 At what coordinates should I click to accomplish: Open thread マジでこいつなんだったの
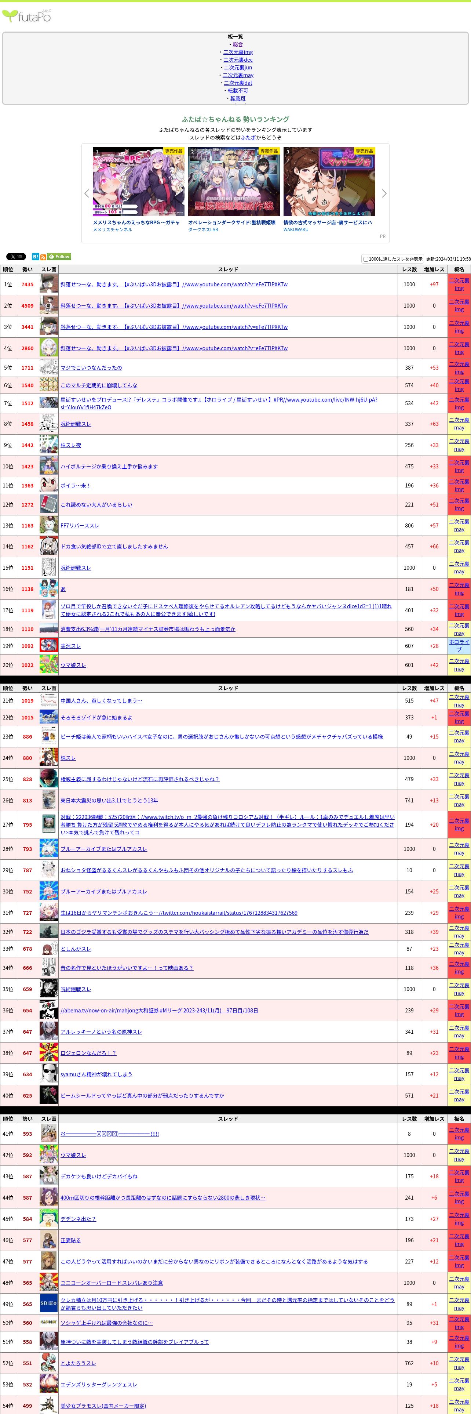pyautogui.click(x=91, y=368)
